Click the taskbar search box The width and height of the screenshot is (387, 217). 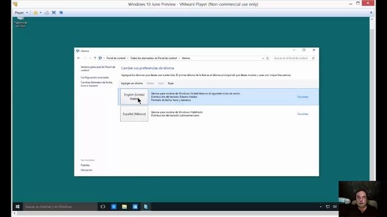60,207
